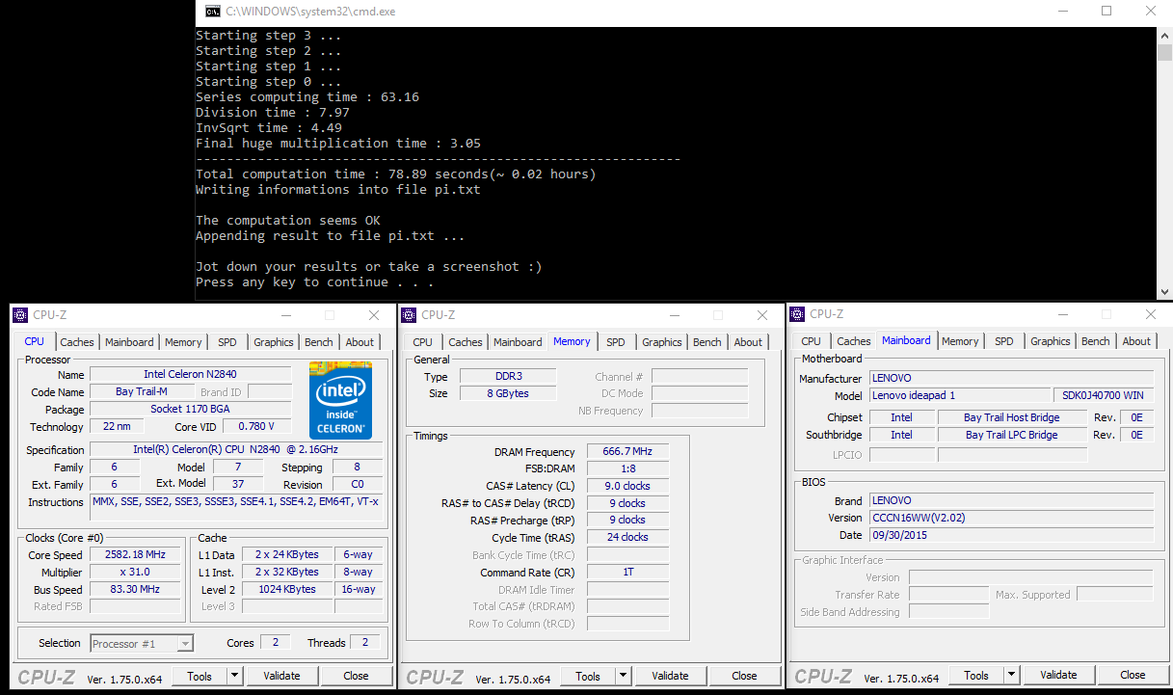Open Memory tab in right Mainboard window
The height and width of the screenshot is (695, 1173).
[x=960, y=341]
